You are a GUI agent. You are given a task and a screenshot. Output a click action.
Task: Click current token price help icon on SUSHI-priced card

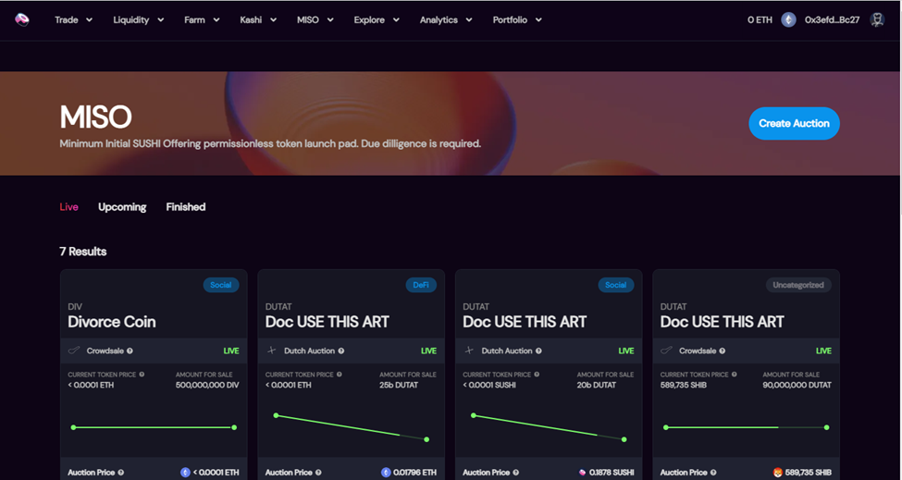[x=537, y=375]
